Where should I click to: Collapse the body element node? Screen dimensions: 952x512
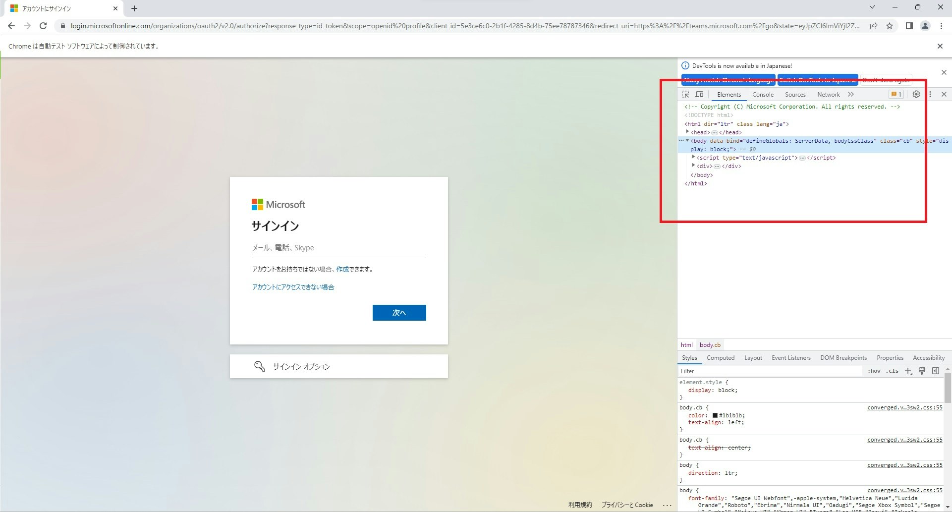pos(687,140)
